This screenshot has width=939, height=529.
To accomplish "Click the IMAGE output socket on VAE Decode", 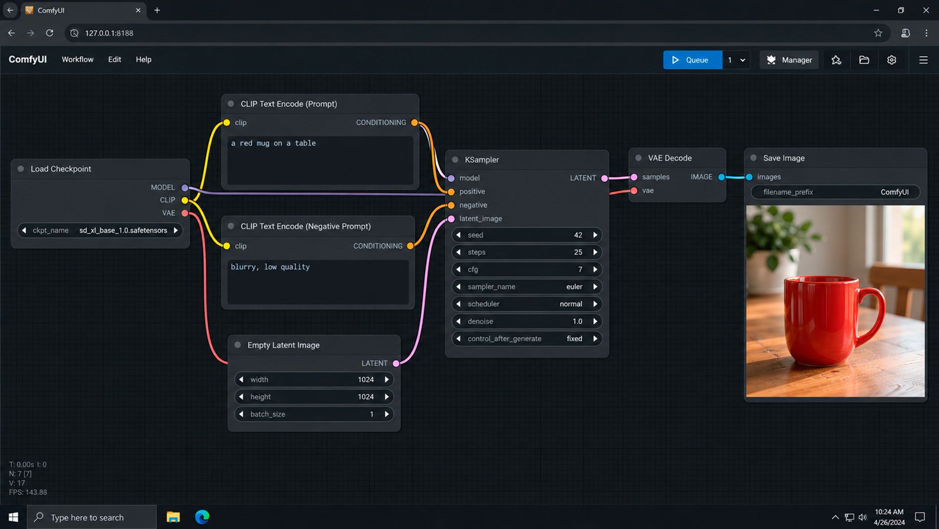I will [x=721, y=177].
